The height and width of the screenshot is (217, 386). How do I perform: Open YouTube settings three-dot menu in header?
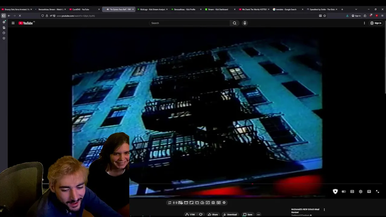364,23
